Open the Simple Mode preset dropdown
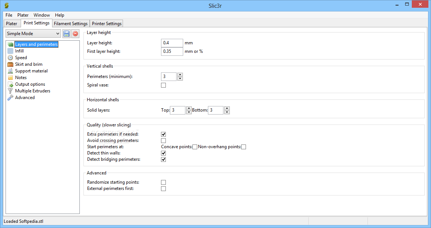 tap(33, 34)
